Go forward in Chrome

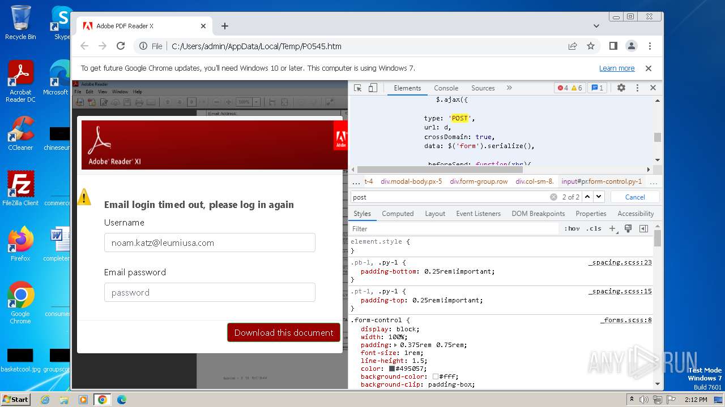[x=103, y=46]
